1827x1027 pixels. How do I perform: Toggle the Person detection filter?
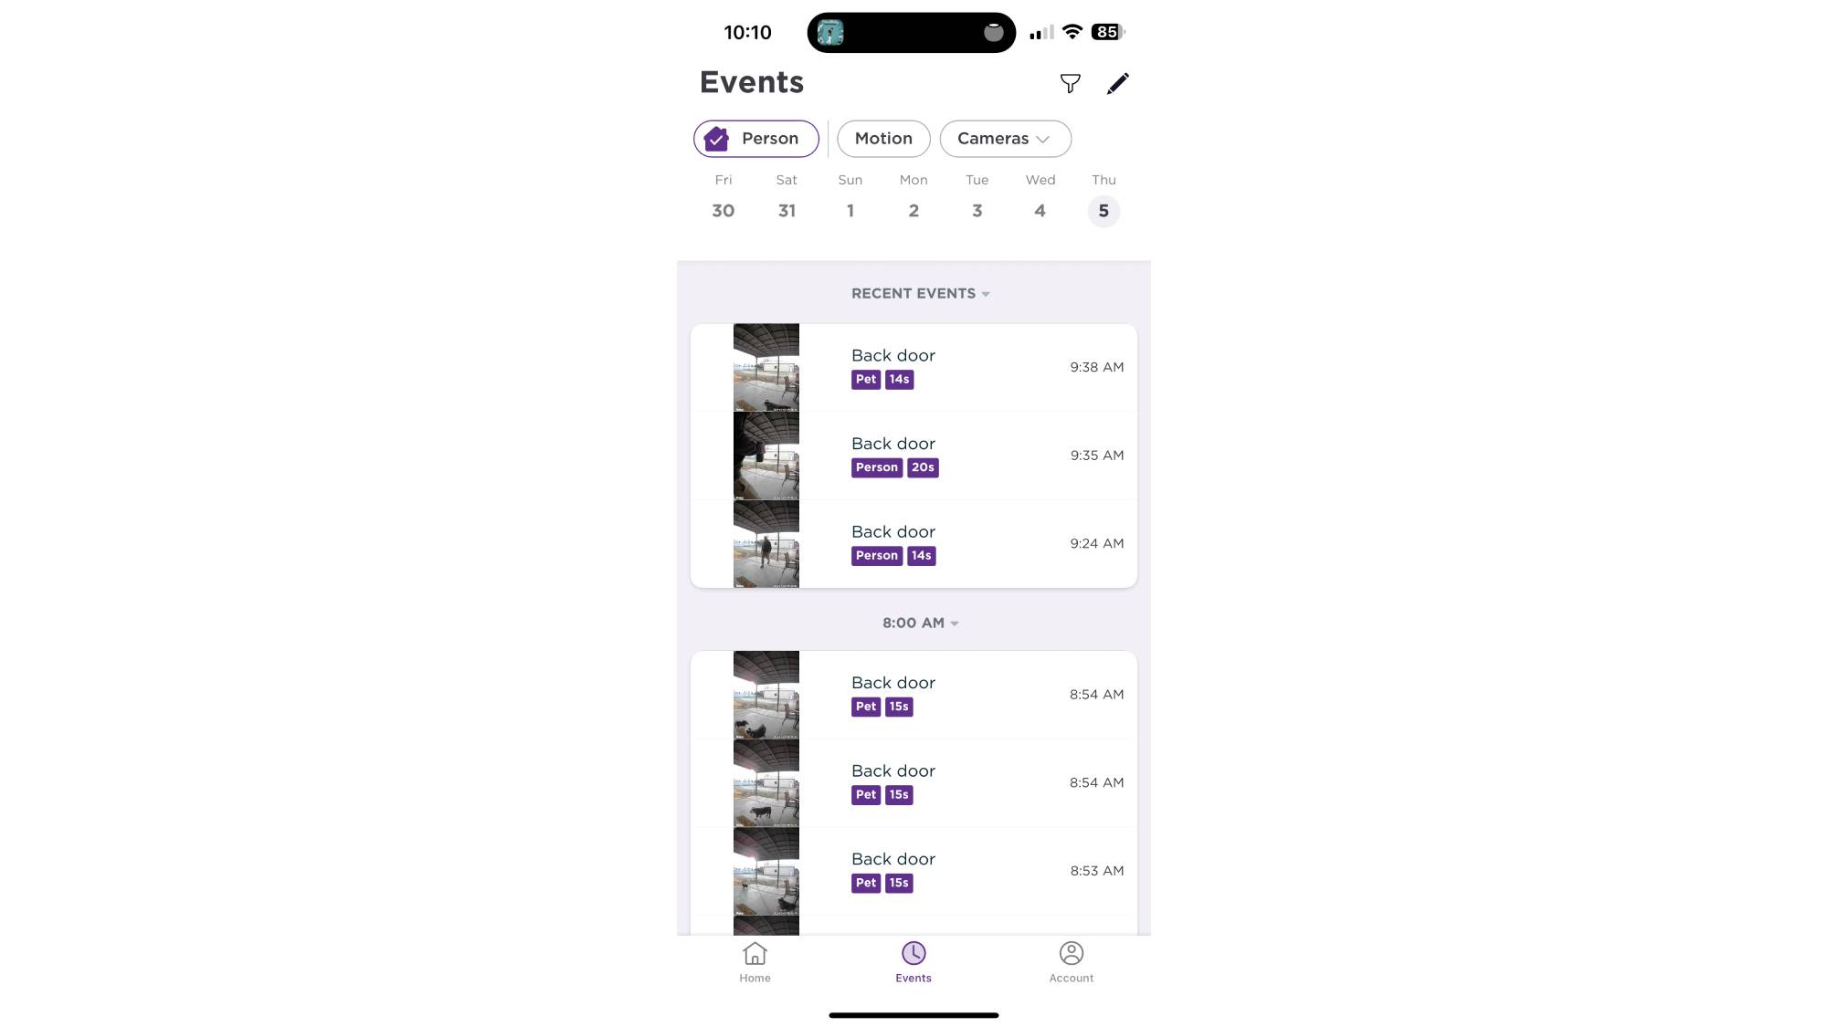755,138
